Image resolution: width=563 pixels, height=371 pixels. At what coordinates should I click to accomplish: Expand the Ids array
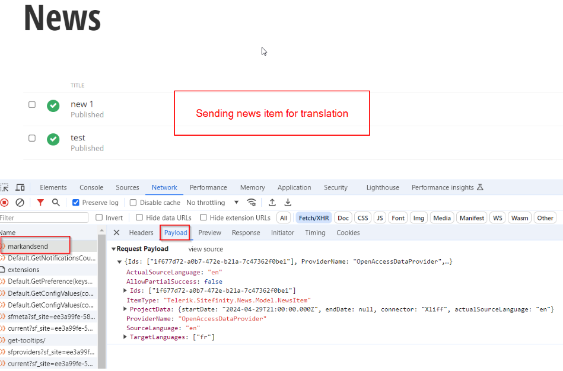click(x=125, y=290)
